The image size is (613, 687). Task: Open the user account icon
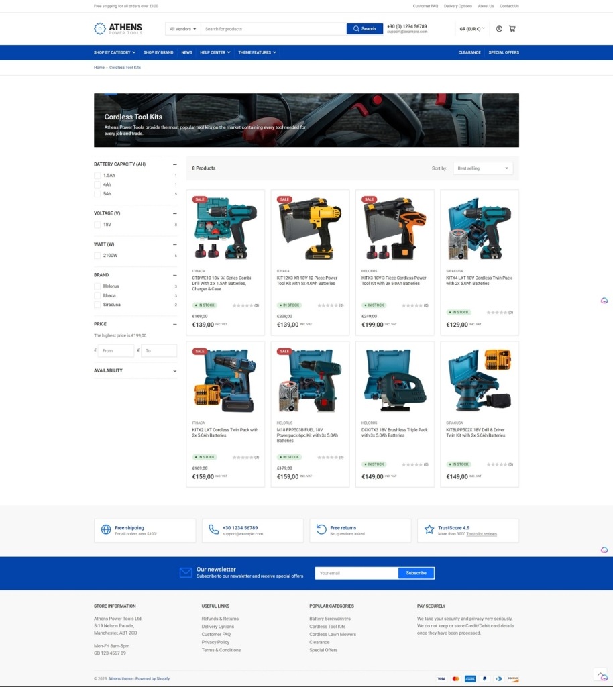coord(499,29)
